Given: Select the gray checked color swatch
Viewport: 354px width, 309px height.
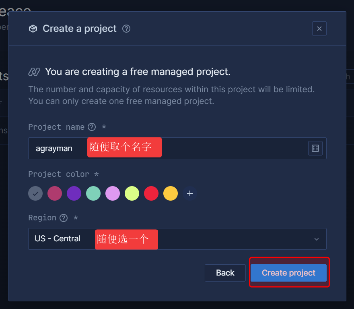Looking at the screenshot, I should [35, 194].
